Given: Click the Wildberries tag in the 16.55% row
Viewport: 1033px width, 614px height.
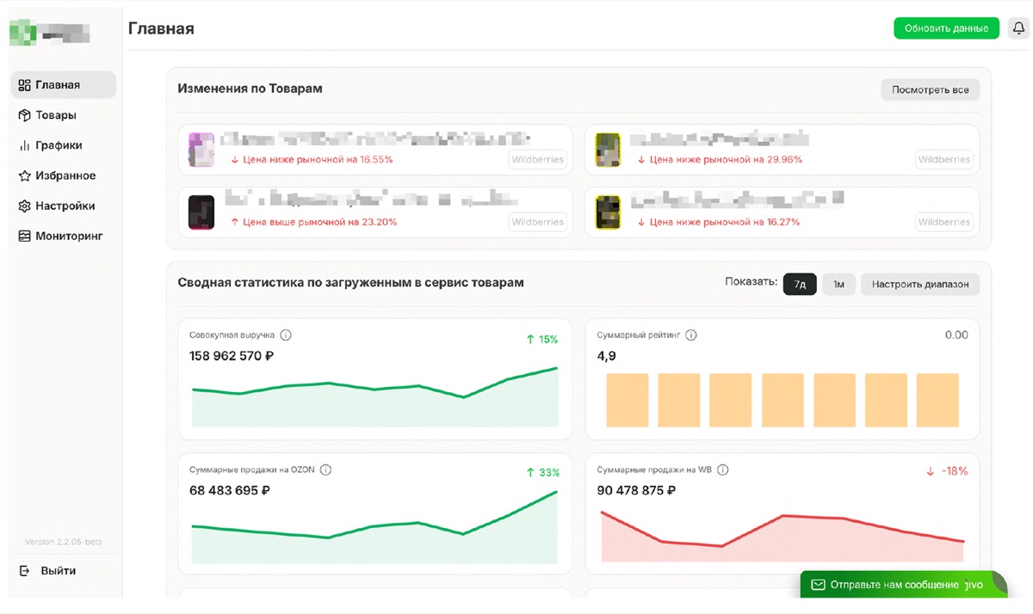Looking at the screenshot, I should click(538, 159).
